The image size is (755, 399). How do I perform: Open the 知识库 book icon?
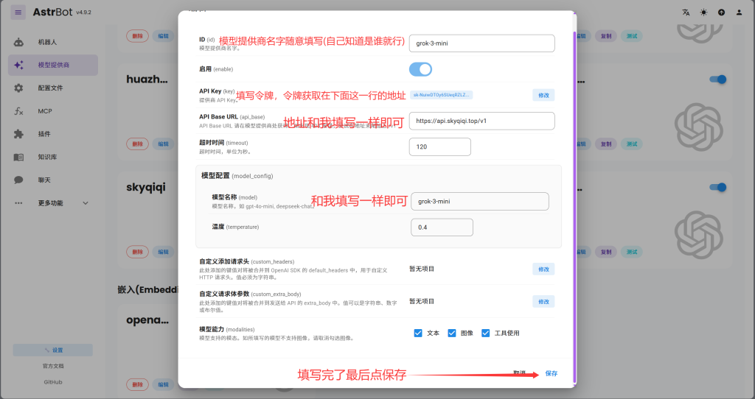(19, 157)
